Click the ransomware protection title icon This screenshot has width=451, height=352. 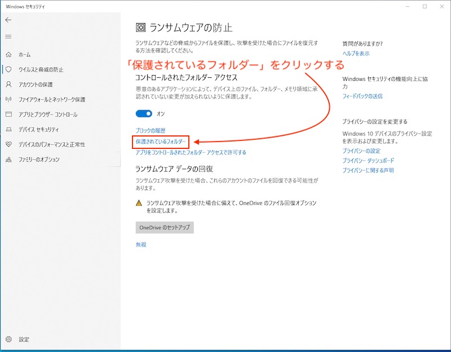pos(140,28)
